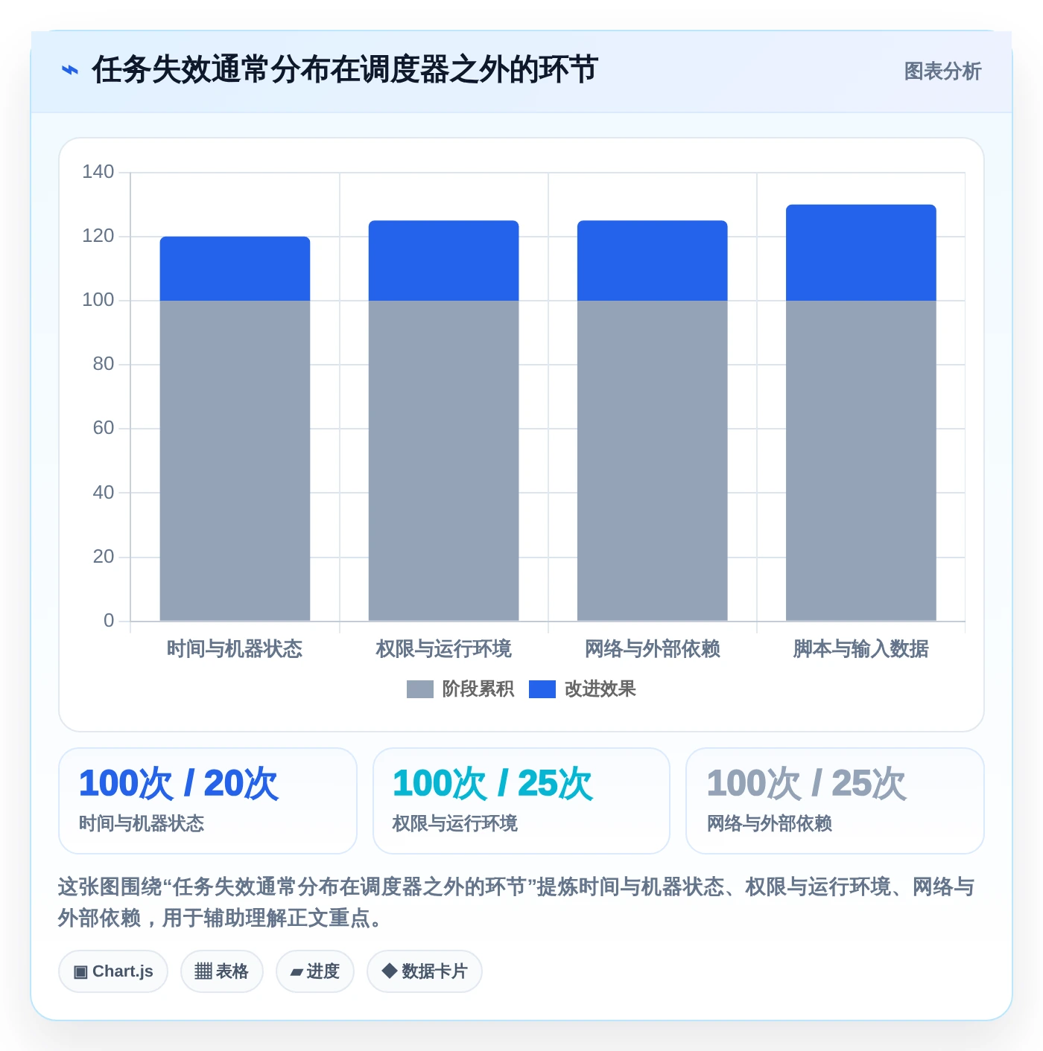Open the 权限与运行环境 100次 / 25次 card
The width and height of the screenshot is (1043, 1051).
click(521, 801)
